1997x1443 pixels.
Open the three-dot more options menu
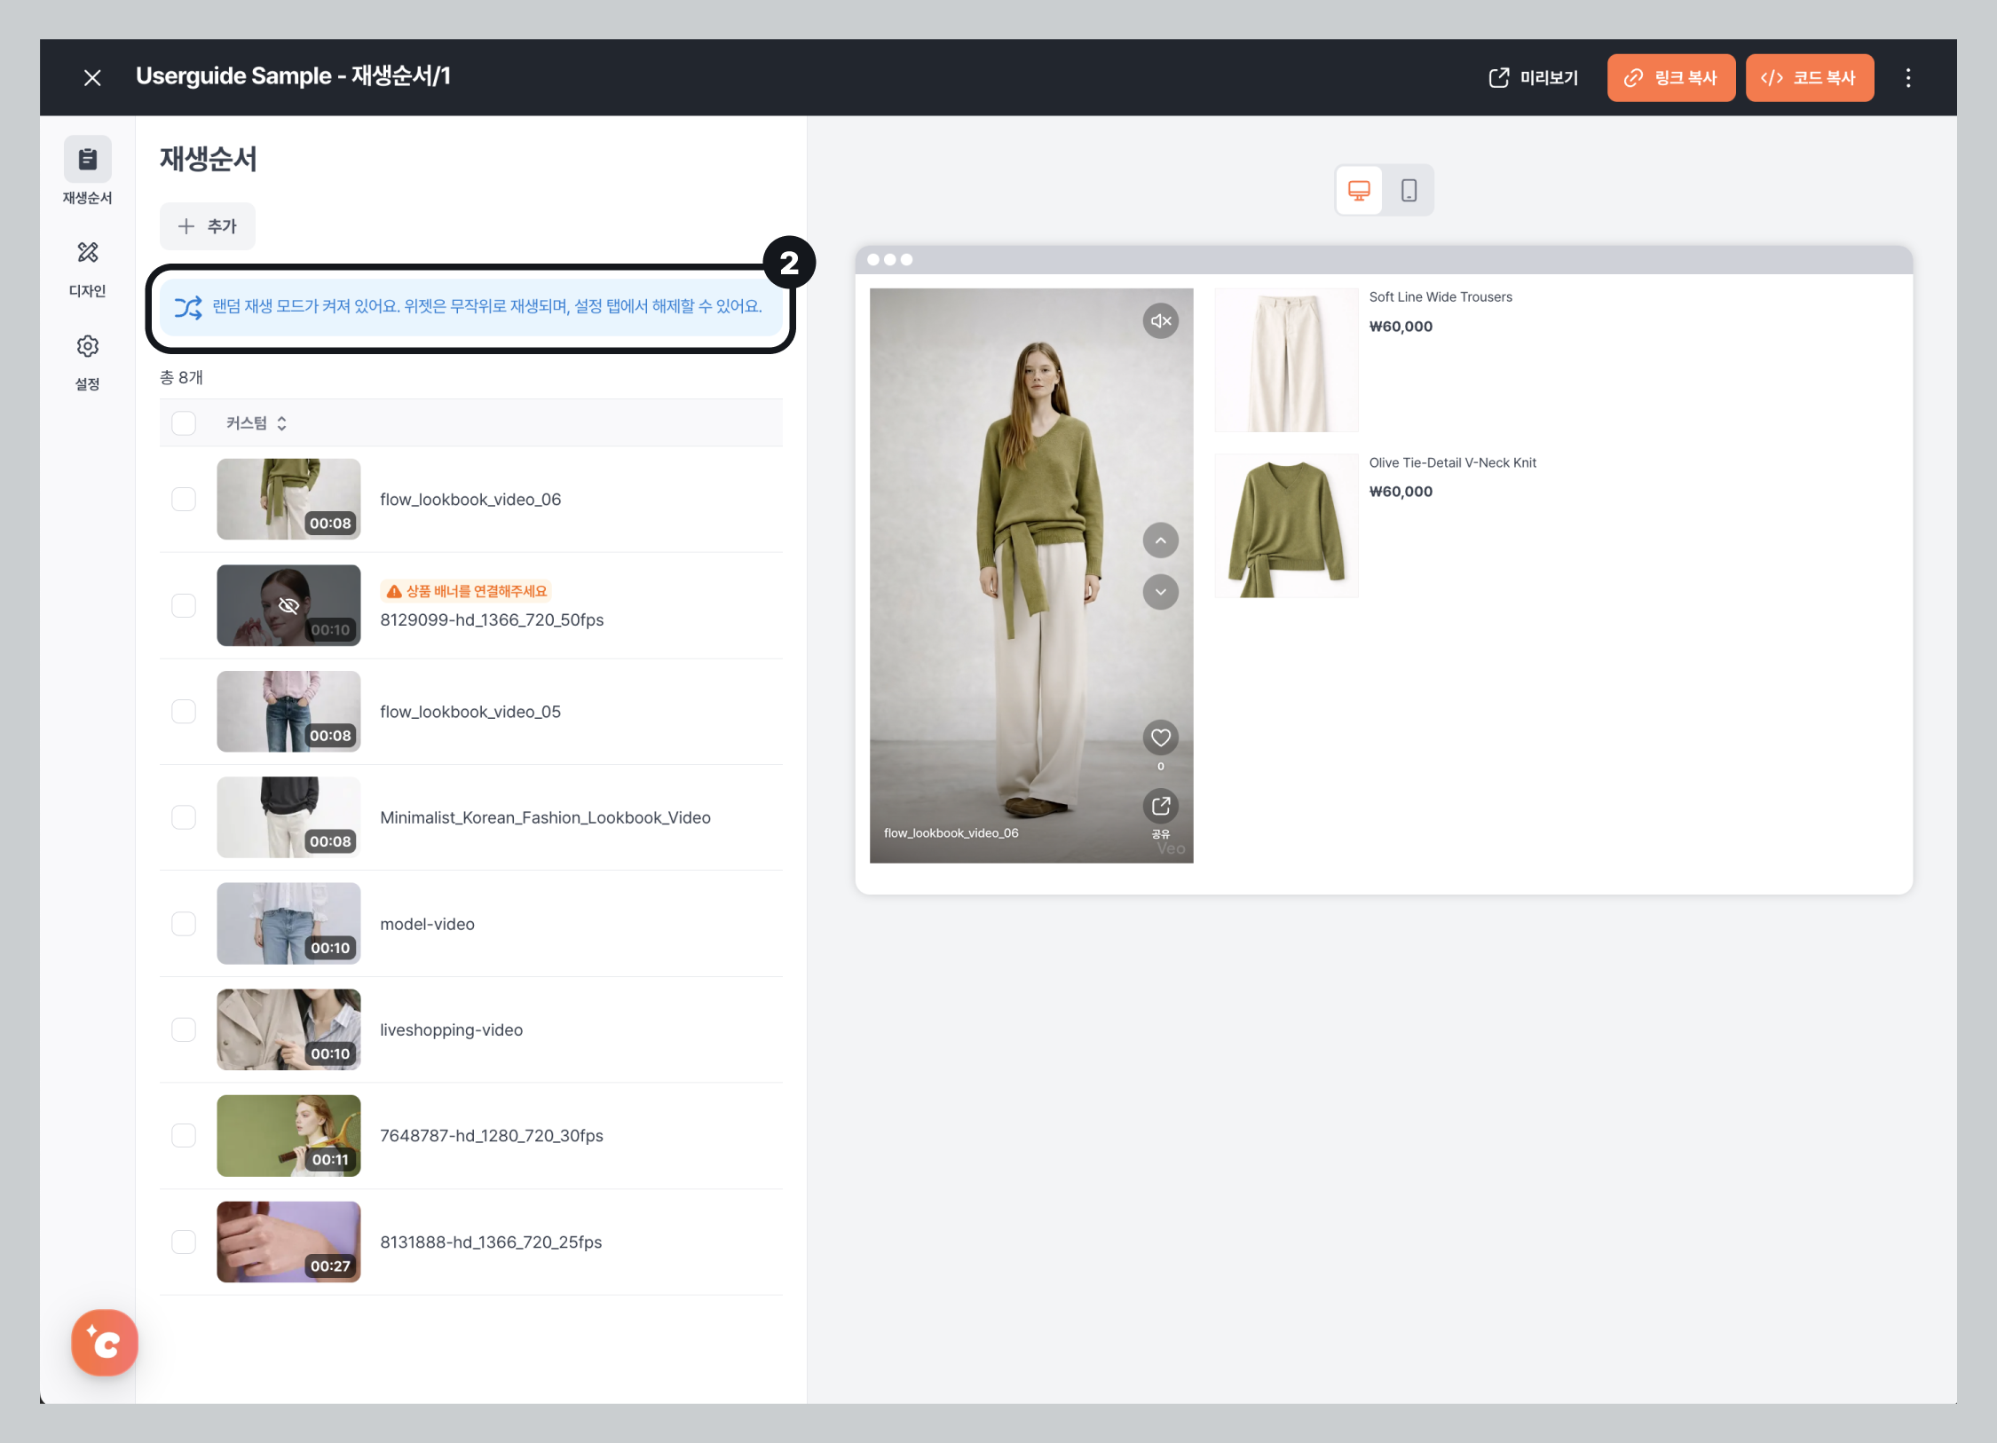(1908, 78)
